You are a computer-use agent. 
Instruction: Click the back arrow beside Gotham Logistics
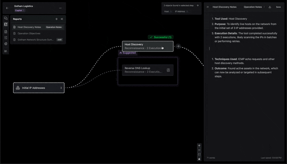[7, 8]
